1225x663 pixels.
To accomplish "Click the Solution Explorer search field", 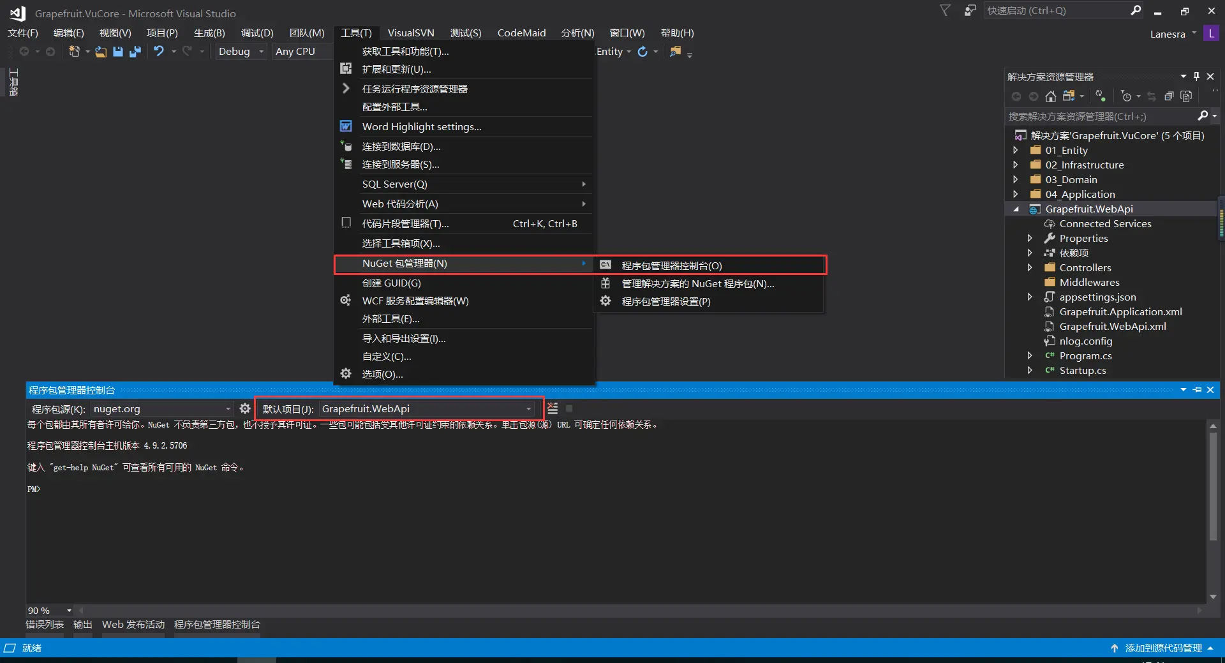I will [1101, 116].
